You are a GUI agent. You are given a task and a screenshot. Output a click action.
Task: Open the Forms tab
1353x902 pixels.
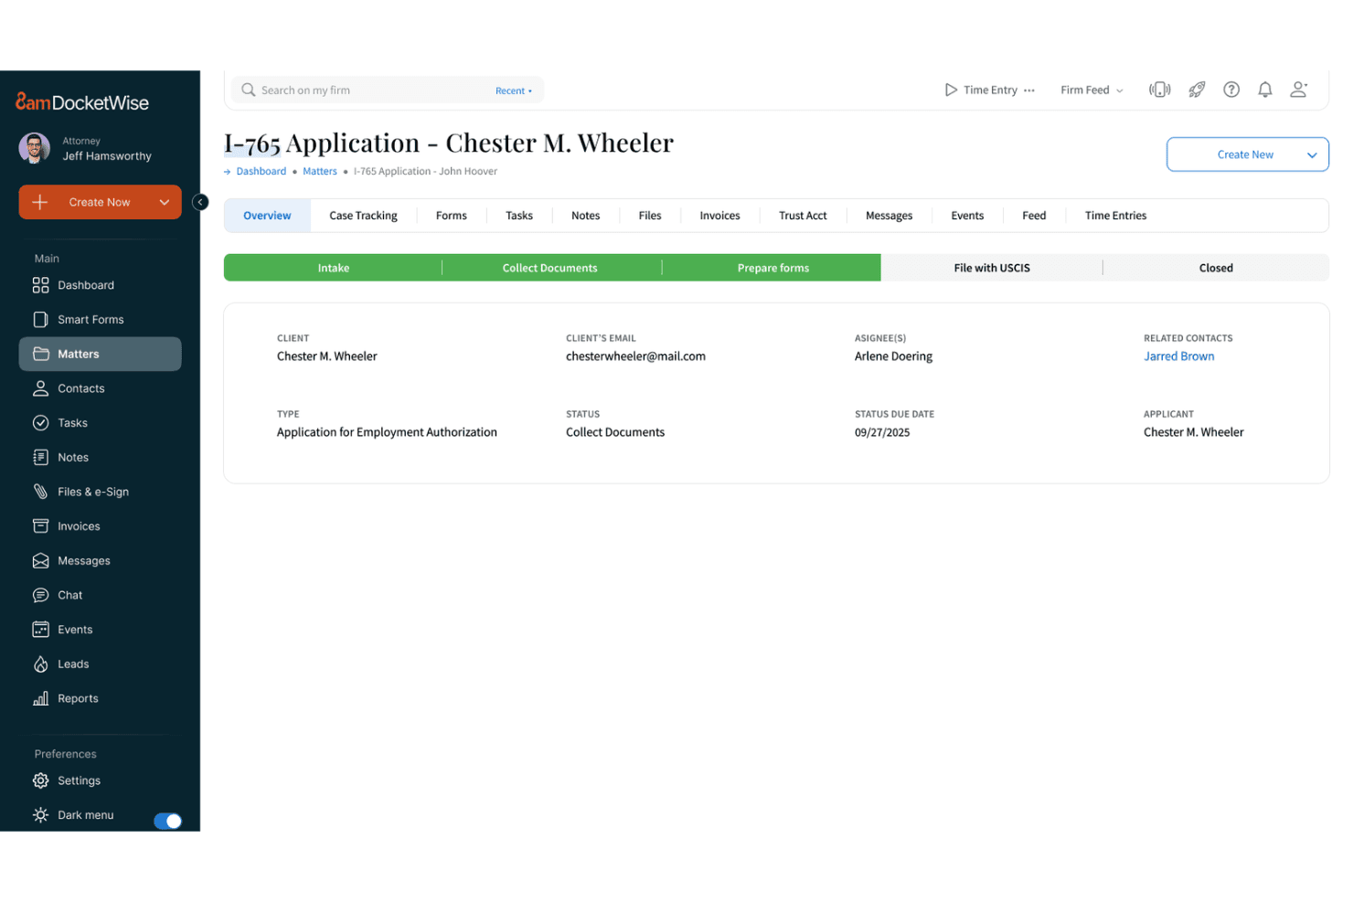(x=452, y=216)
